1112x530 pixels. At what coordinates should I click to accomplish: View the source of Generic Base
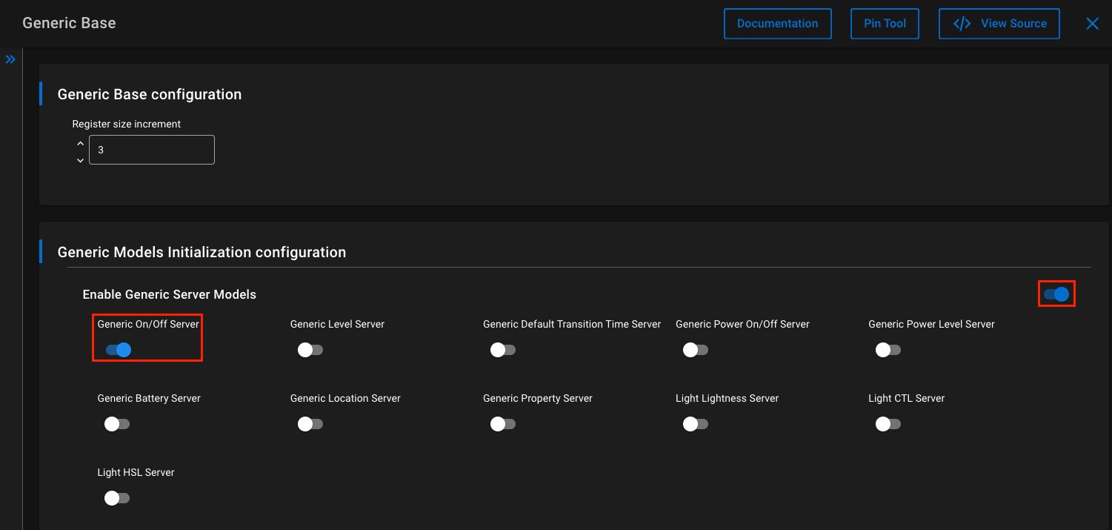(x=999, y=23)
